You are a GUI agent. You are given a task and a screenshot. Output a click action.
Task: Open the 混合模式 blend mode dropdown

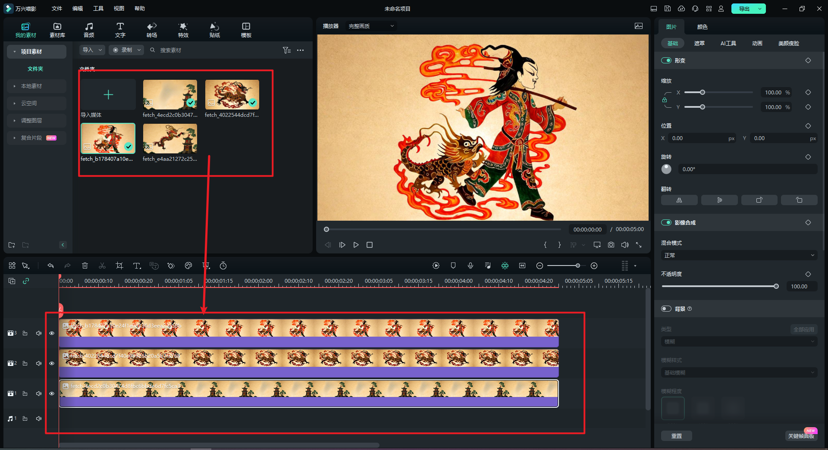(739, 256)
